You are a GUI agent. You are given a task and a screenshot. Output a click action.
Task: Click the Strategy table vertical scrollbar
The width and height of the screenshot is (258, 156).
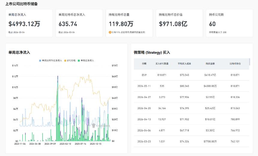(250, 62)
